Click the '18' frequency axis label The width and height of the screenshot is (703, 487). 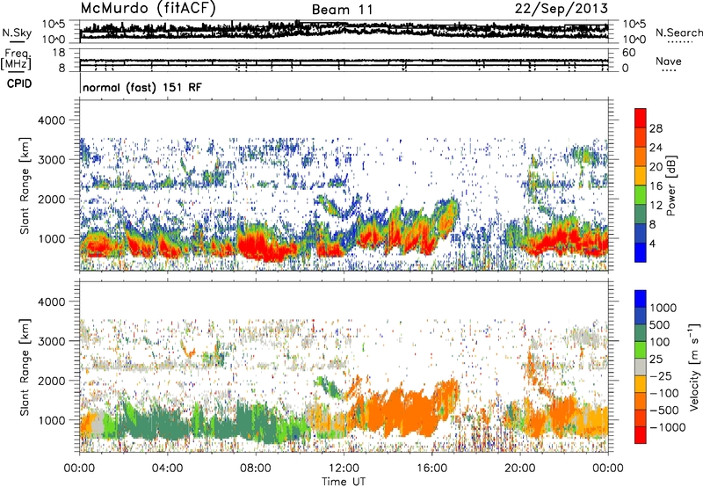tap(59, 53)
